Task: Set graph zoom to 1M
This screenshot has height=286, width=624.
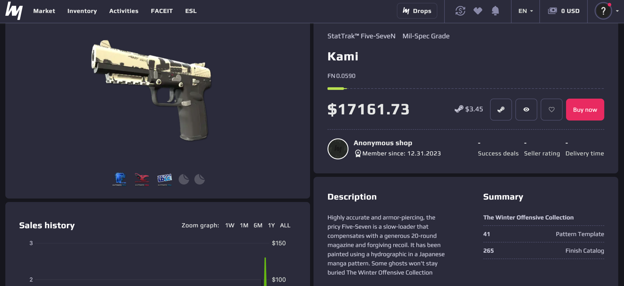Action: (244, 225)
